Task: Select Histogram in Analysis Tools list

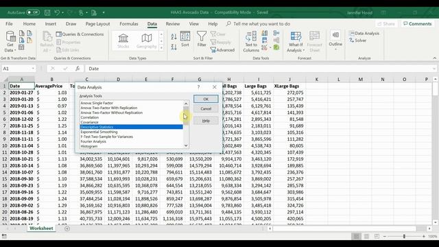Action: [x=131, y=146]
